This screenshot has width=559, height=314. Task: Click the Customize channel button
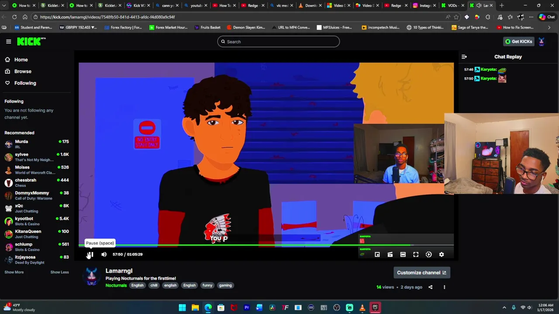(x=421, y=273)
